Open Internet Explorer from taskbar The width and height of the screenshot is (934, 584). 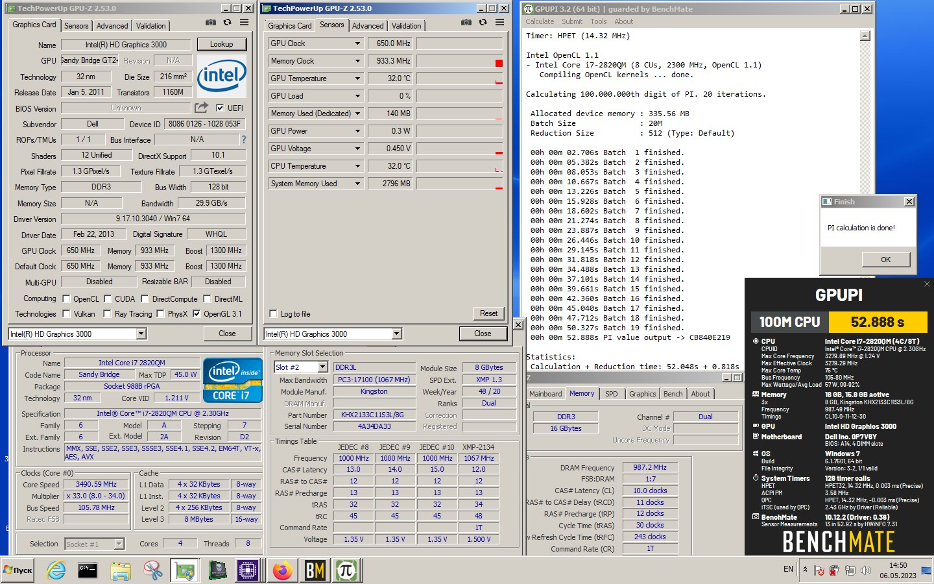56,570
